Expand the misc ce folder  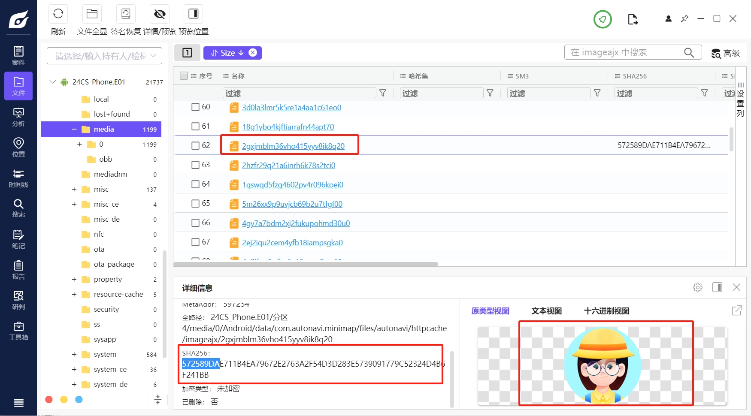pyautogui.click(x=74, y=204)
